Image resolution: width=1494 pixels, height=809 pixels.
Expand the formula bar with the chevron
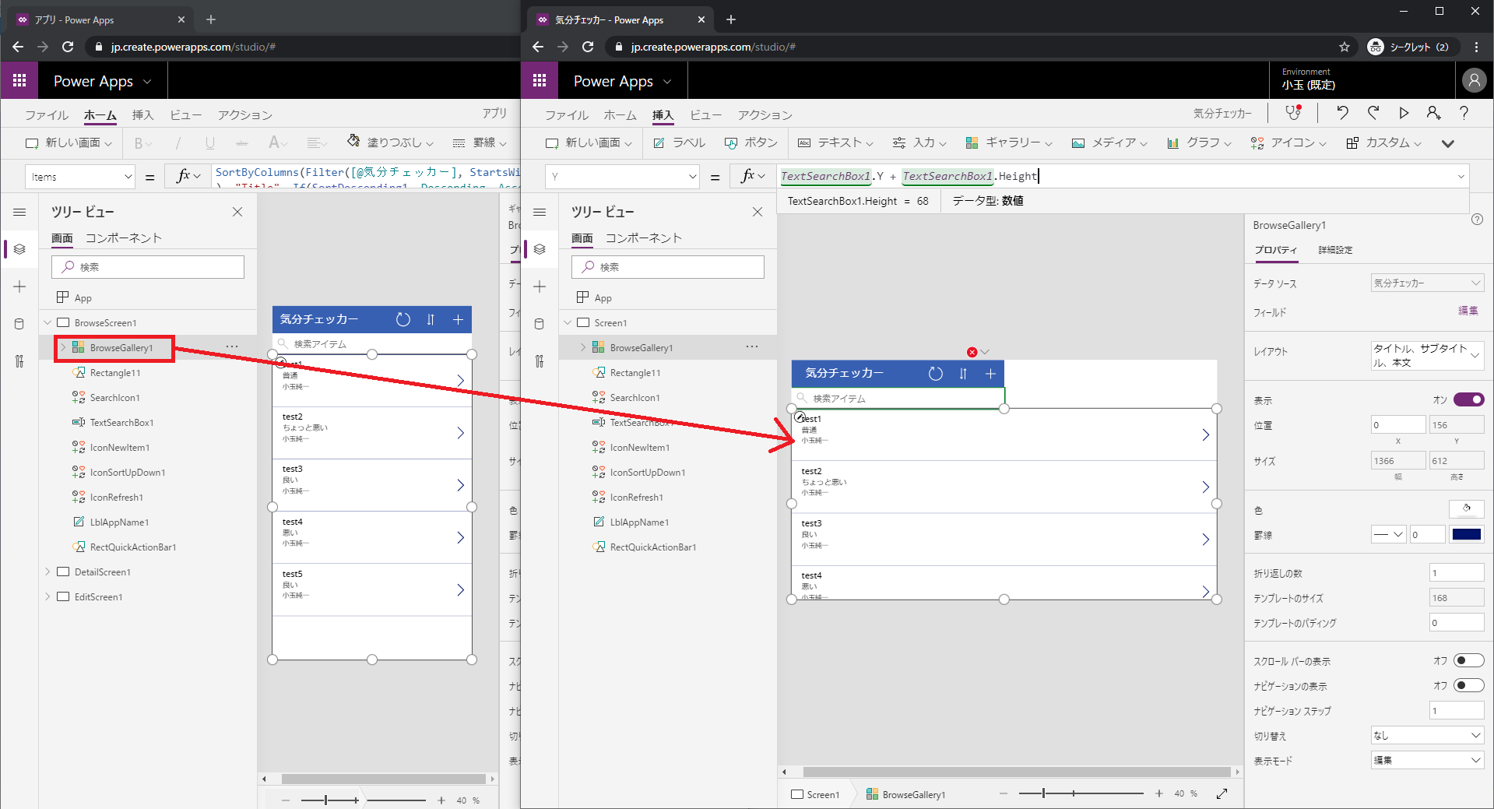(x=1461, y=177)
